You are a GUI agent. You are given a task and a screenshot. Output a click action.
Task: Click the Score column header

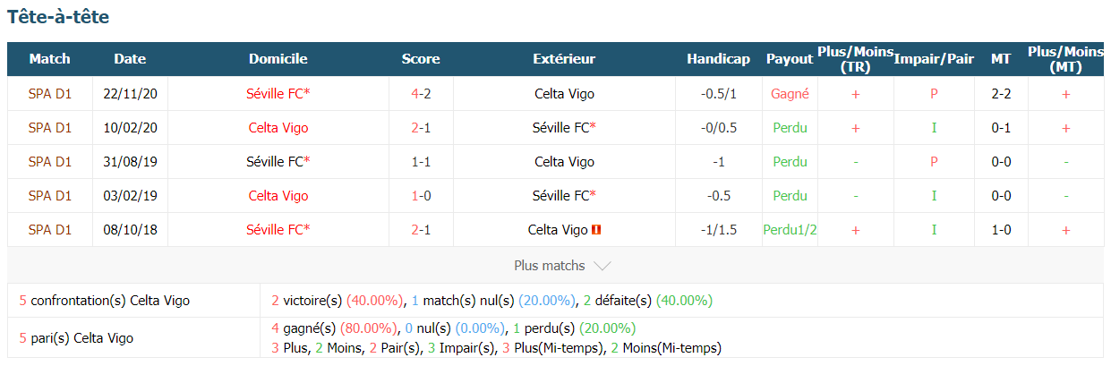[x=421, y=59]
